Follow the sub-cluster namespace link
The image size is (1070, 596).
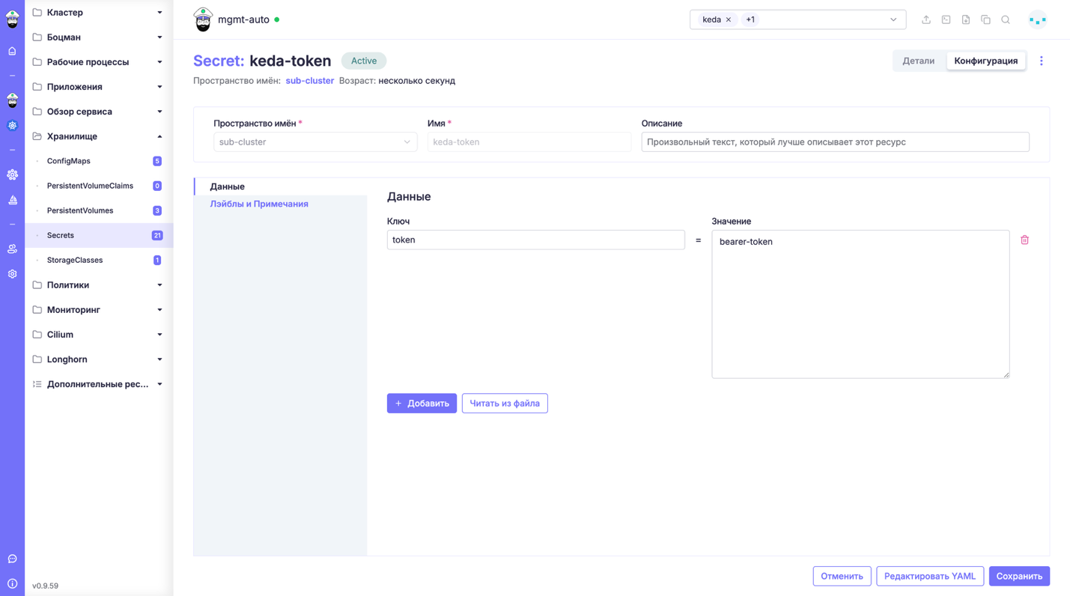309,81
